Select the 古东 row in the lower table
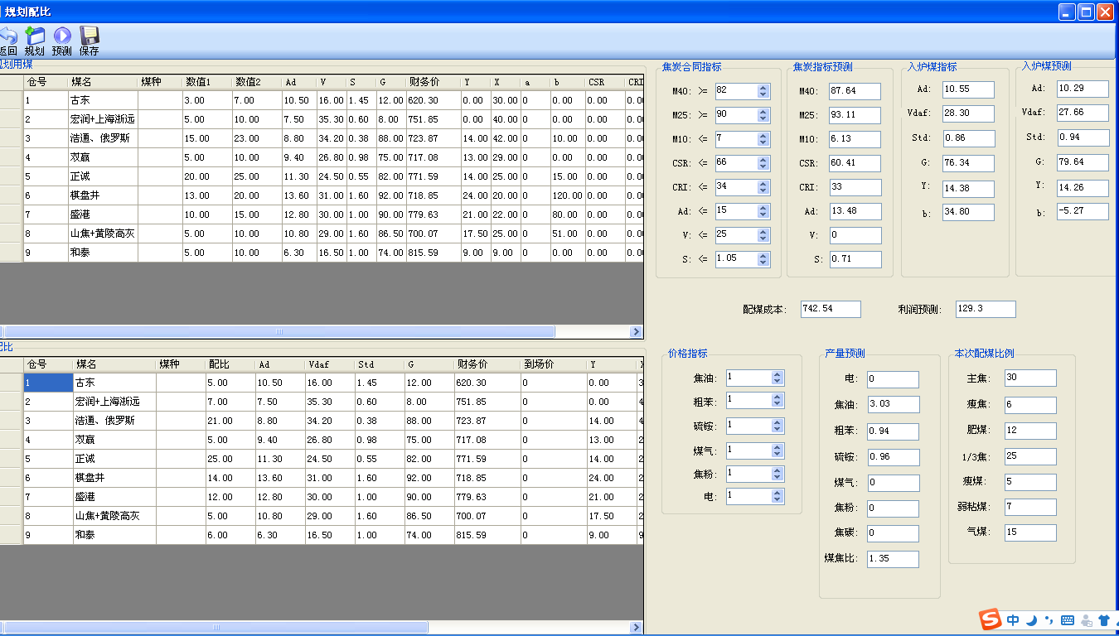This screenshot has width=1119, height=636. [x=85, y=383]
